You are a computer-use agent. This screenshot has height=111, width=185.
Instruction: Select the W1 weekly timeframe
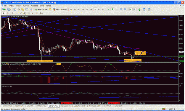[99, 9]
